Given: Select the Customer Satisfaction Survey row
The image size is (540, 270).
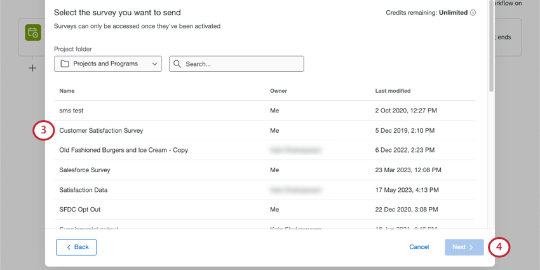Looking at the screenshot, I should coord(102,130).
